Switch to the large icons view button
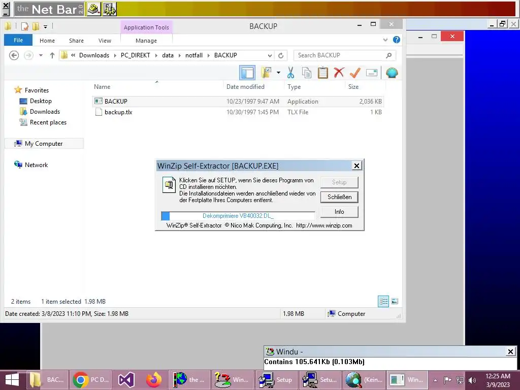This screenshot has width=520, height=390. (x=395, y=302)
